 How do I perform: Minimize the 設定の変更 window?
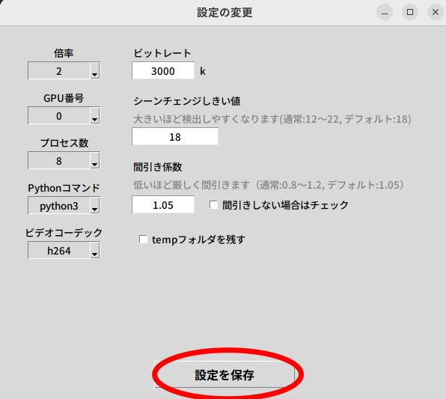point(385,12)
